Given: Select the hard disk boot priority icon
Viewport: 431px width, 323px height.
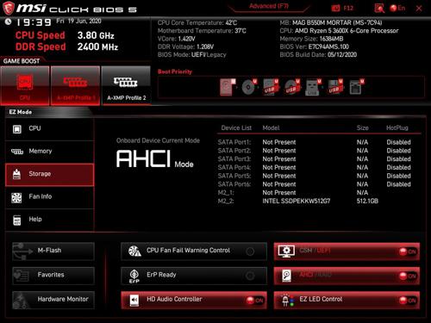Looking at the screenshot, I should coord(228,87).
